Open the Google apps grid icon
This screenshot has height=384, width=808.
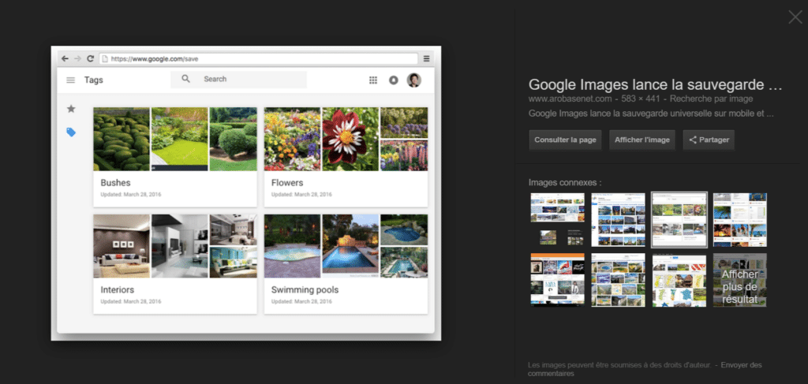coord(373,80)
